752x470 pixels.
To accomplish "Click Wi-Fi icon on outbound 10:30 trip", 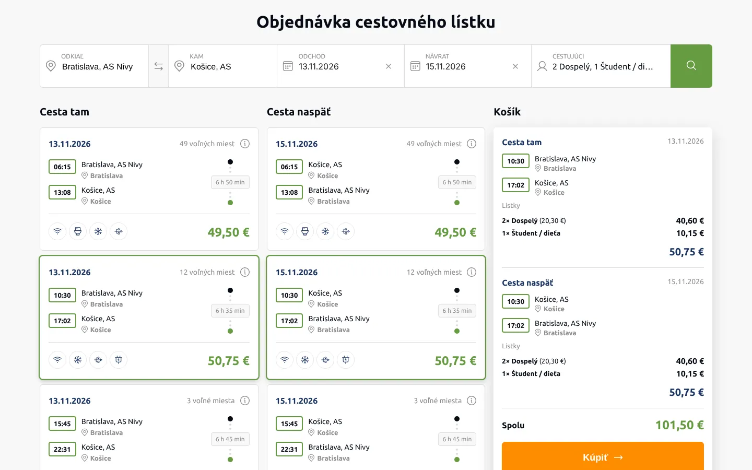I will 57,360.
